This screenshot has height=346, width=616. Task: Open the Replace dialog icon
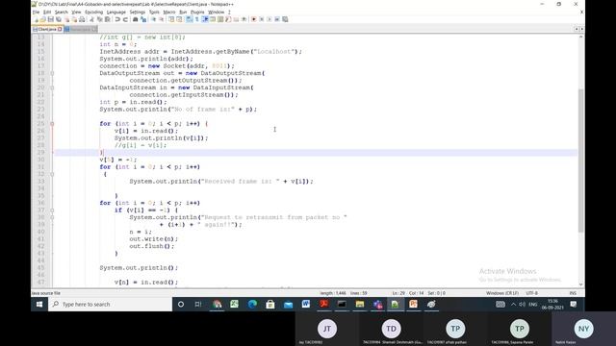(x=143, y=19)
